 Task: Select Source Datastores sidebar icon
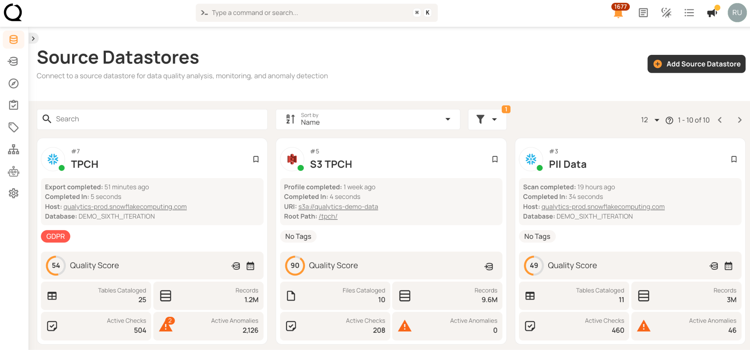pyautogui.click(x=14, y=39)
